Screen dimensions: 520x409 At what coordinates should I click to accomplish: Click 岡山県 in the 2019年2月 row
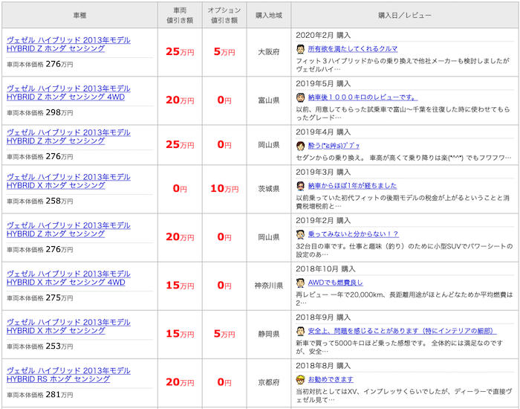(x=269, y=237)
